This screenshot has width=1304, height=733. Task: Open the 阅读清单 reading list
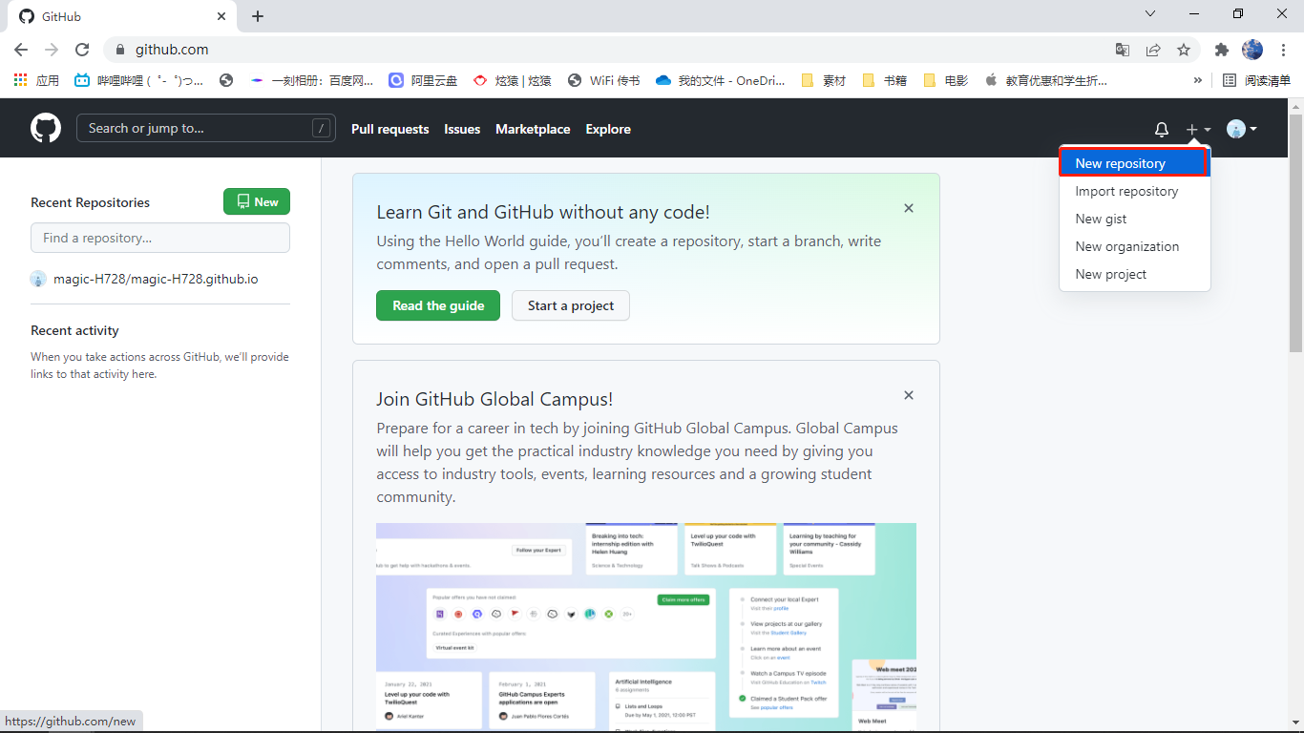tap(1257, 80)
